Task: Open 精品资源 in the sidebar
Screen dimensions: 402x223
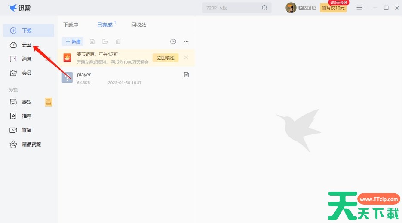Action: point(31,144)
